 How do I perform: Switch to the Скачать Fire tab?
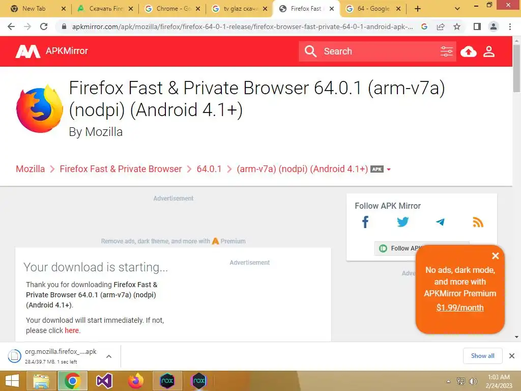click(x=106, y=9)
